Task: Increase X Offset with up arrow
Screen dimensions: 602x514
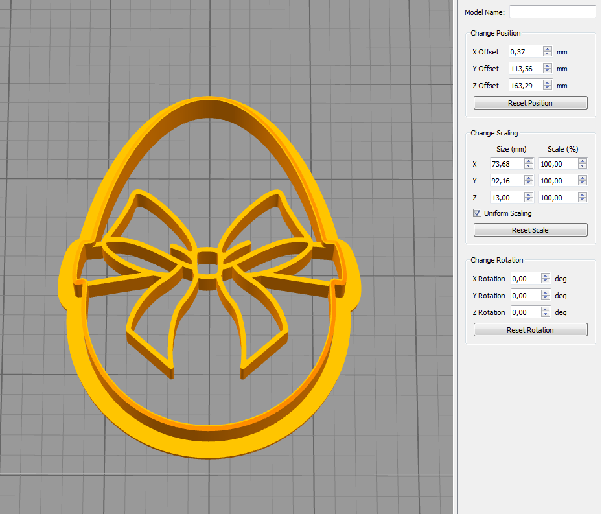Action: 548,49
